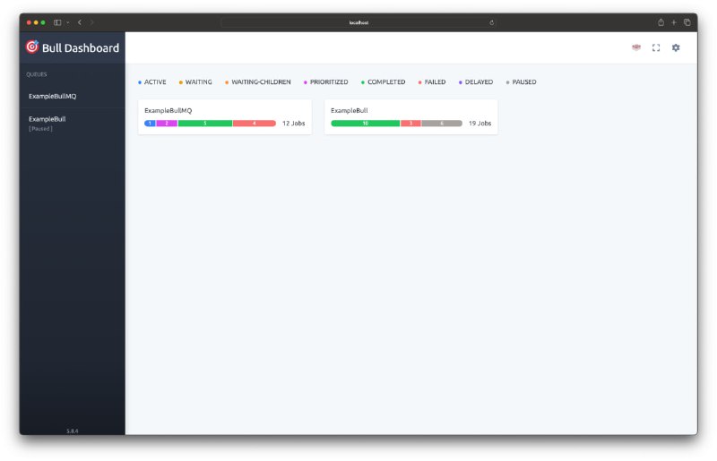The image size is (717, 461).
Task: Expand the sidebar dropdown chevron in Safari
Action: pos(67,22)
